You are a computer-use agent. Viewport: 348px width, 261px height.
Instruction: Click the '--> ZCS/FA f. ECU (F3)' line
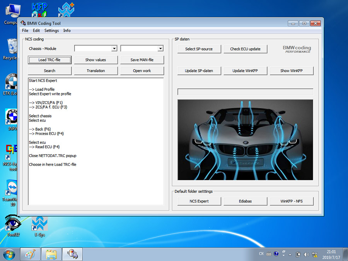(48, 107)
